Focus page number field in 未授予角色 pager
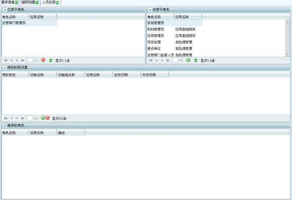Screen dimensions: 292x200 (175, 60)
